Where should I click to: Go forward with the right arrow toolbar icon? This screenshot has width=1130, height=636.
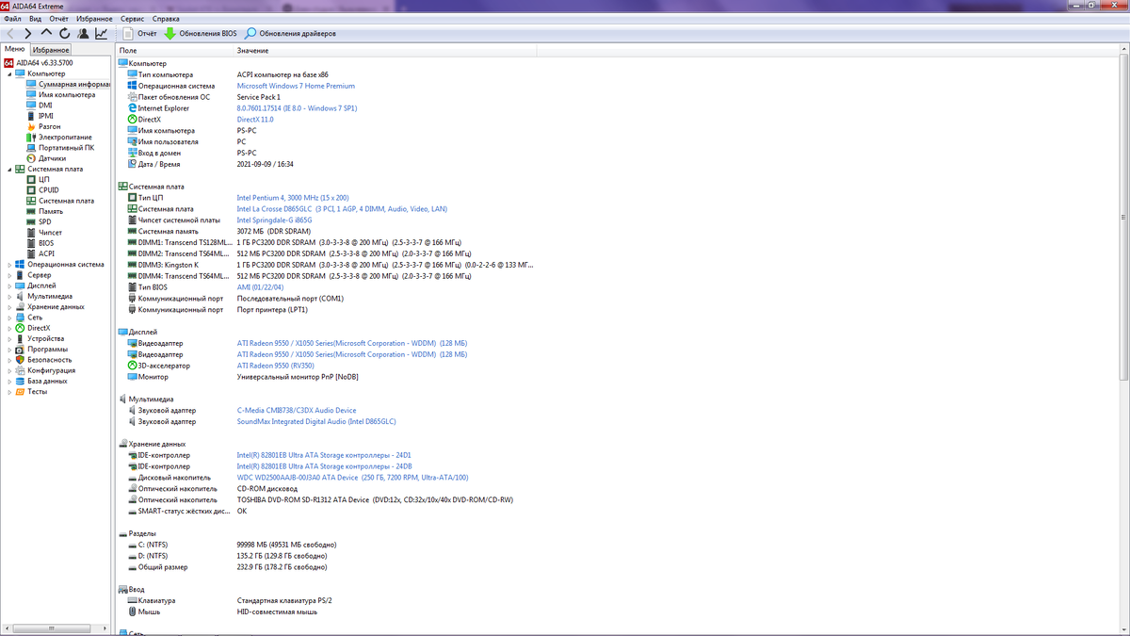point(28,33)
